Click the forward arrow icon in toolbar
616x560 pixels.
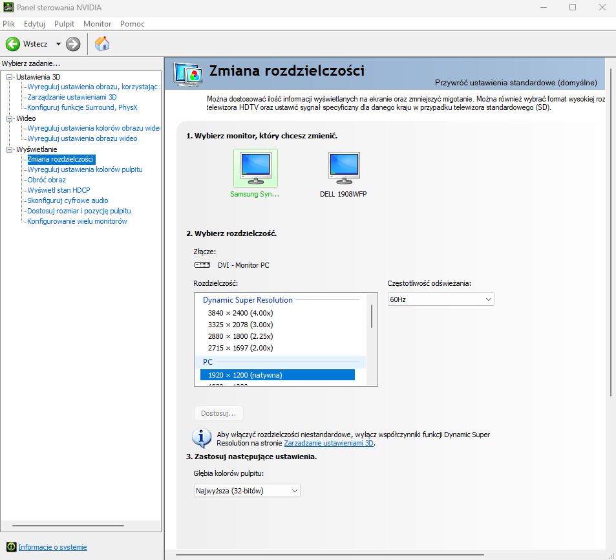click(x=73, y=44)
